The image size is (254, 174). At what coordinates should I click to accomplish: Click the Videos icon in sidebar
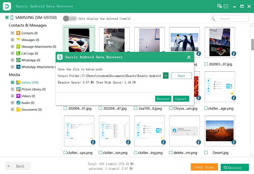point(18,96)
